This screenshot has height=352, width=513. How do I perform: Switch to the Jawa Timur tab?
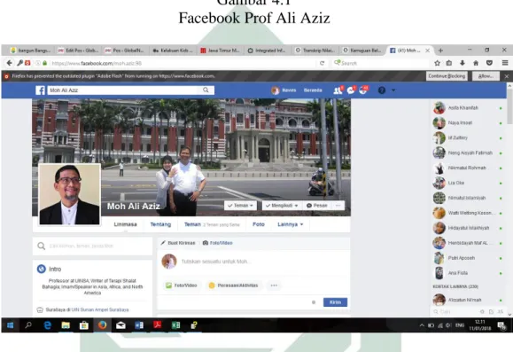coord(221,51)
